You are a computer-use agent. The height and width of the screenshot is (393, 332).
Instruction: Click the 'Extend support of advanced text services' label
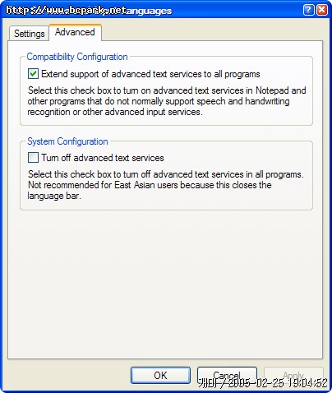pyautogui.click(x=150, y=74)
